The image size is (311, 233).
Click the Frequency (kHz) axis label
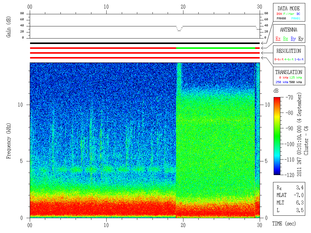[9, 141]
